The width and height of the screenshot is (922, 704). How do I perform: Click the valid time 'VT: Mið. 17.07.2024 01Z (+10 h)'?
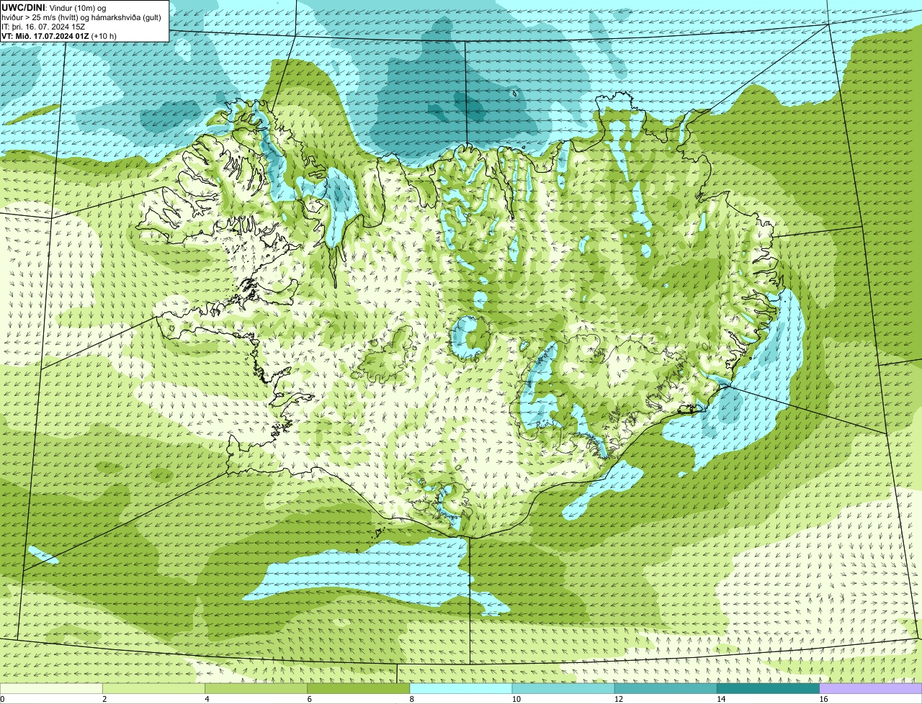[59, 36]
